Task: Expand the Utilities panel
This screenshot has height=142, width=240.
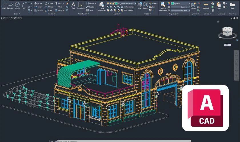Action: pos(207,14)
